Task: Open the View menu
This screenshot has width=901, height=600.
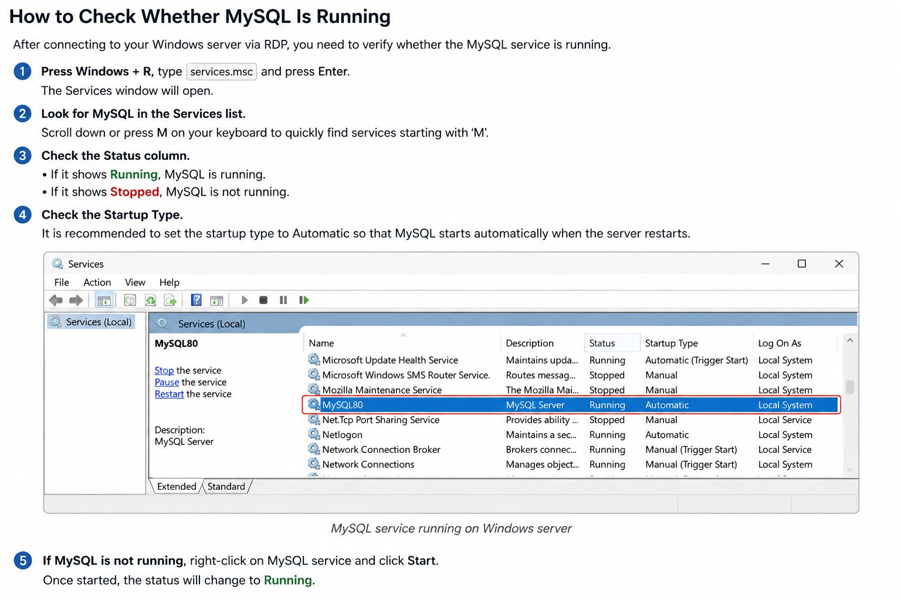Action: click(x=135, y=282)
